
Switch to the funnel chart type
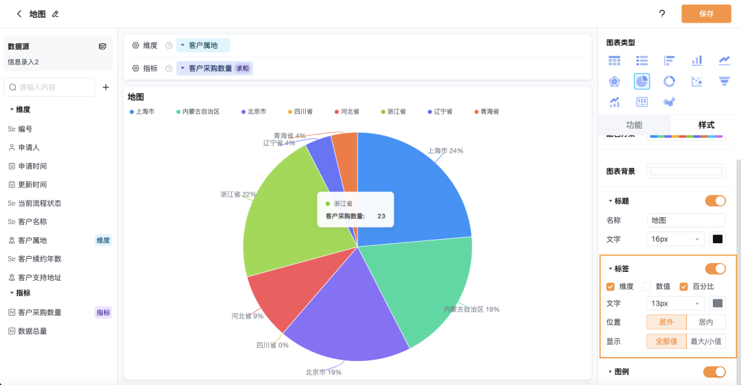tap(724, 82)
